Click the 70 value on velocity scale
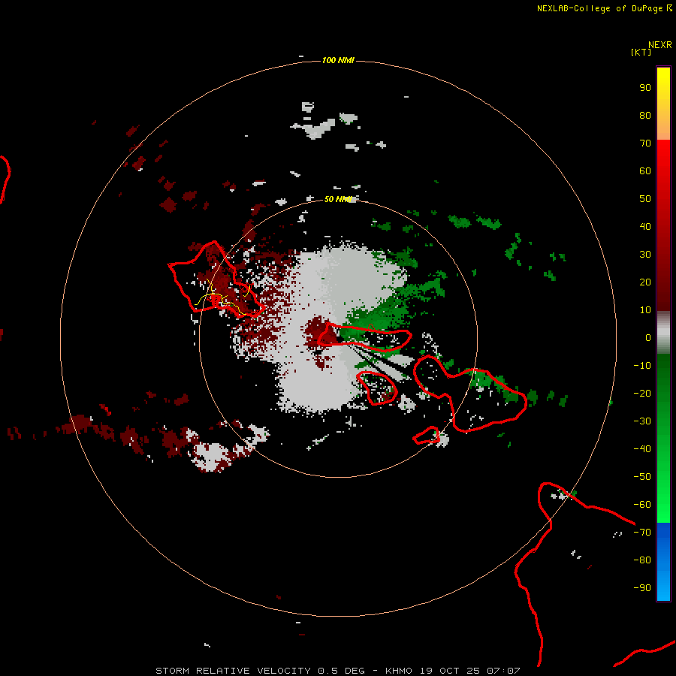 point(645,143)
